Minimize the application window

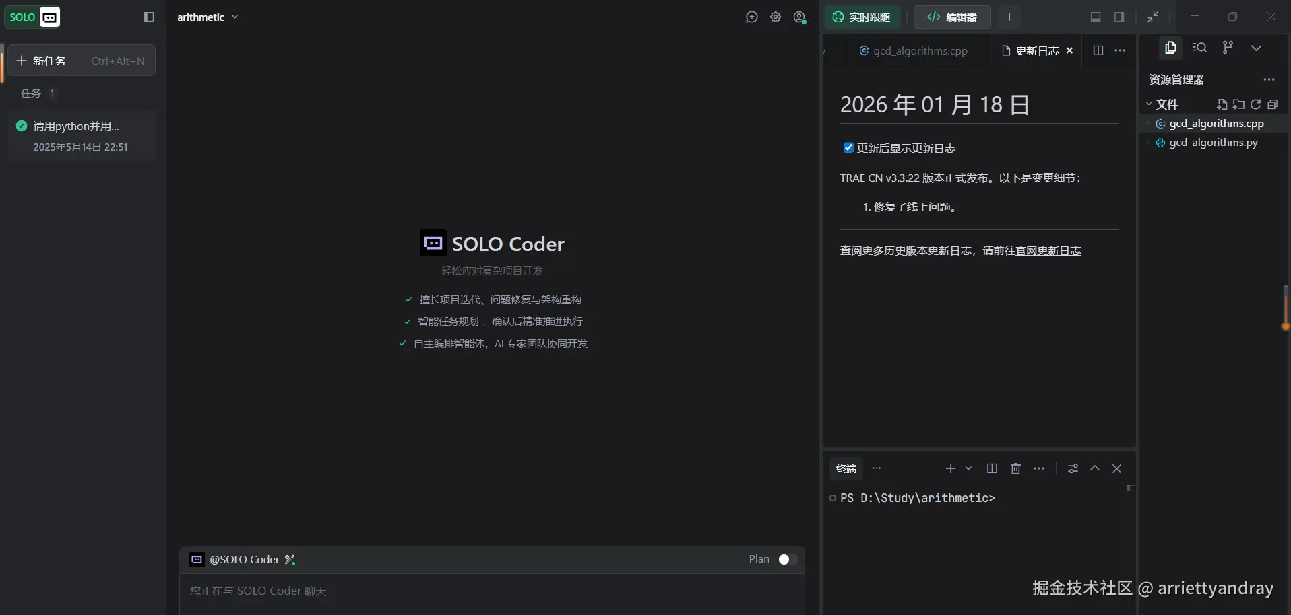(1195, 17)
